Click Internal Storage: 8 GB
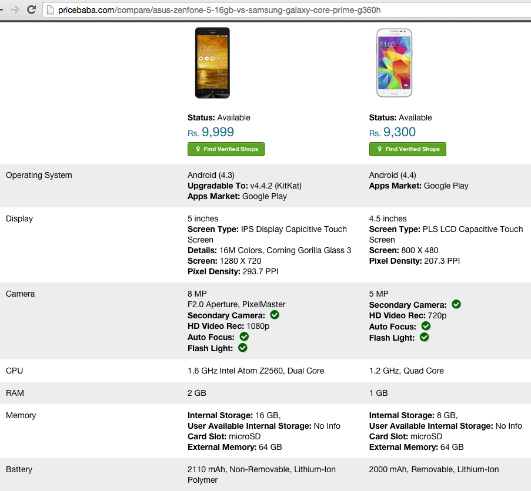The width and height of the screenshot is (531, 491). 413,415
